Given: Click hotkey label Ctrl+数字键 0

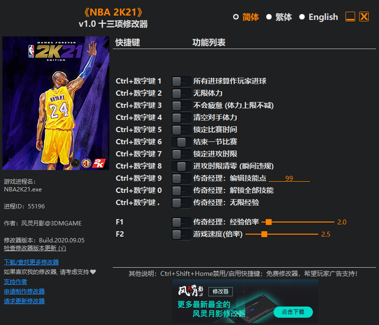Looking at the screenshot, I should 138,190.
